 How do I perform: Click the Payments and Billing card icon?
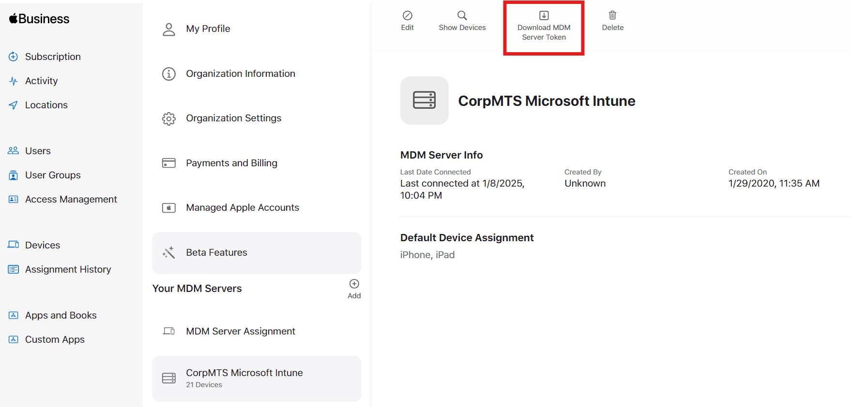pos(169,163)
